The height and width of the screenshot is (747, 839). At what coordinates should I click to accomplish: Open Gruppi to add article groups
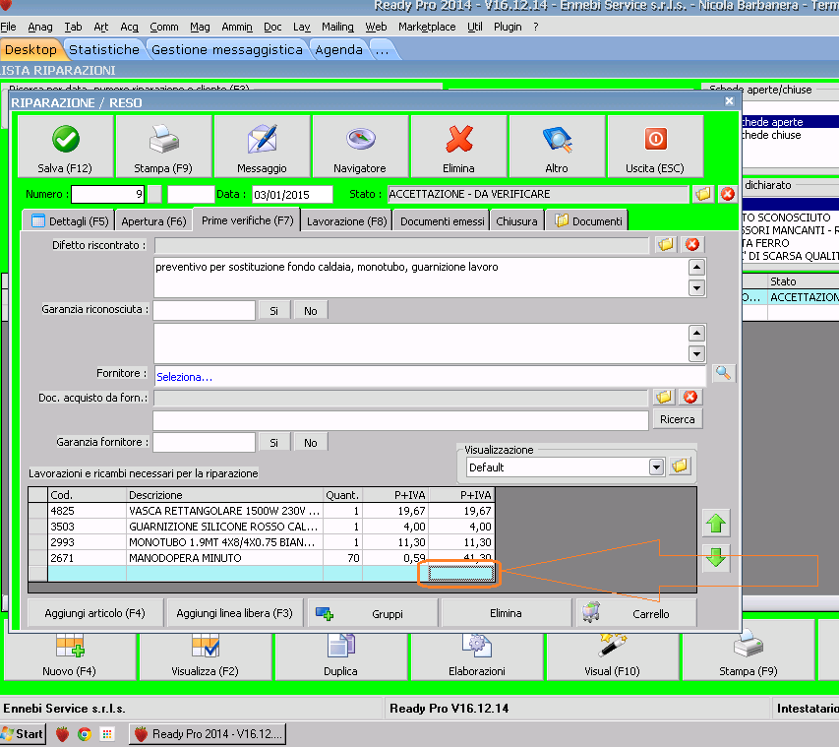374,614
